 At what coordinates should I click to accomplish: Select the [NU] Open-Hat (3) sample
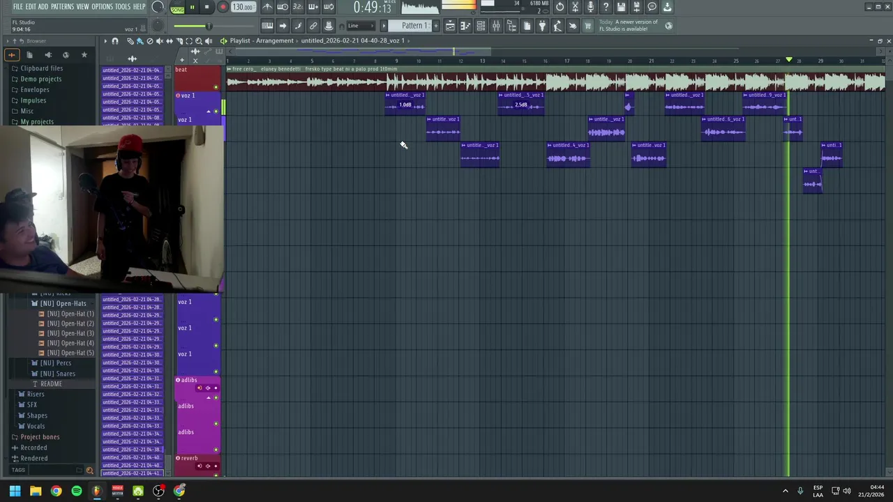point(70,333)
